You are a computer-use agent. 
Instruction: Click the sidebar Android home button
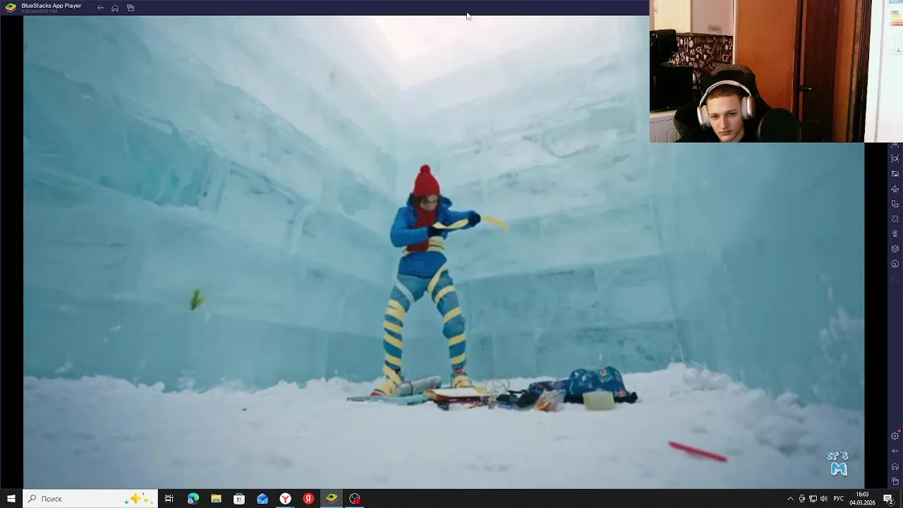tap(895, 466)
